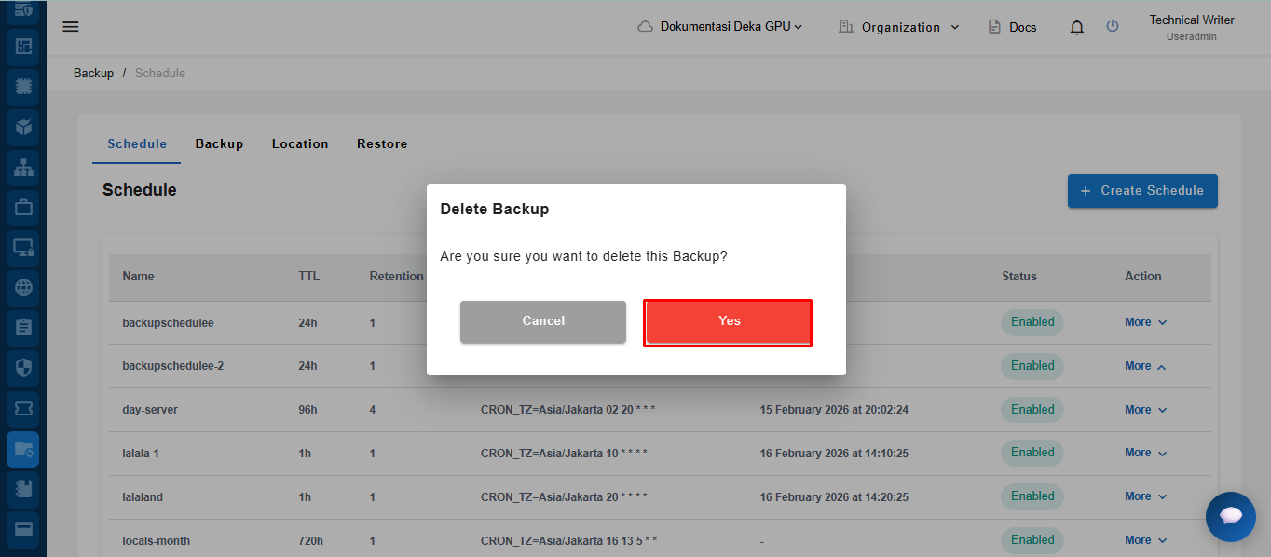The height and width of the screenshot is (557, 1271).
Task: Open the cube sidebar icon
Action: tap(23, 128)
